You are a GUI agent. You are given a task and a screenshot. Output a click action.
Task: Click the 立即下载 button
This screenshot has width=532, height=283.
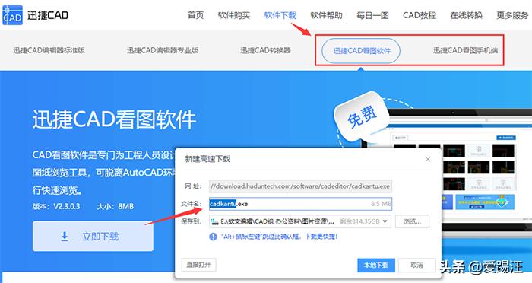pyautogui.click(x=93, y=236)
